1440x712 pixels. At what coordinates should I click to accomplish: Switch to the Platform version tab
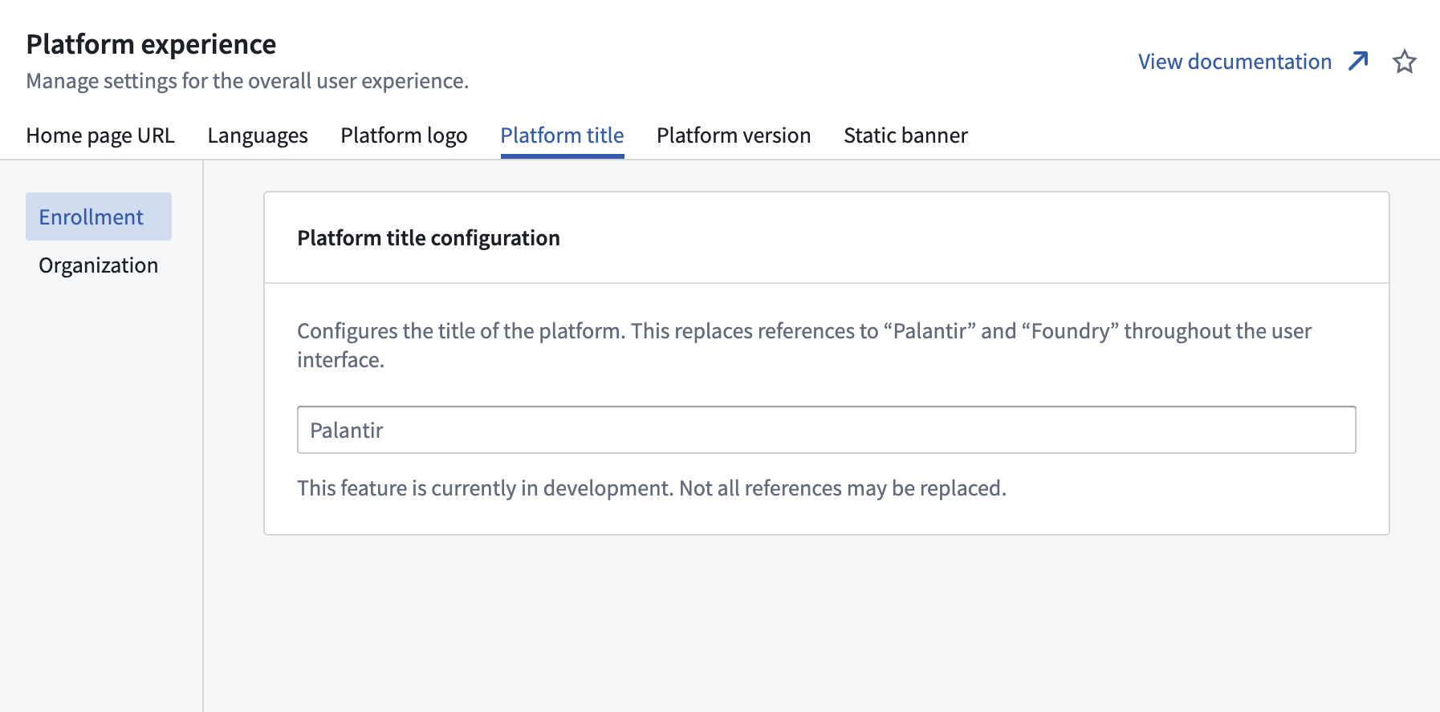click(734, 136)
